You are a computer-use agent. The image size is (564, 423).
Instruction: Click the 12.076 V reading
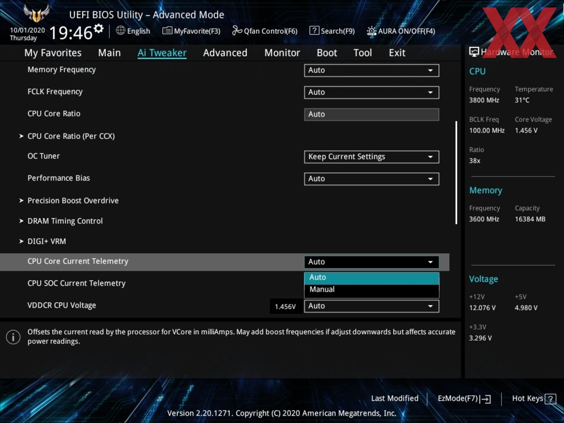pos(482,308)
